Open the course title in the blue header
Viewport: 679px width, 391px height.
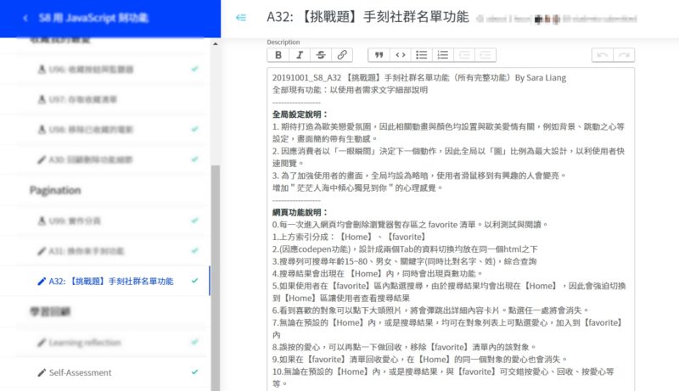pyautogui.click(x=93, y=18)
